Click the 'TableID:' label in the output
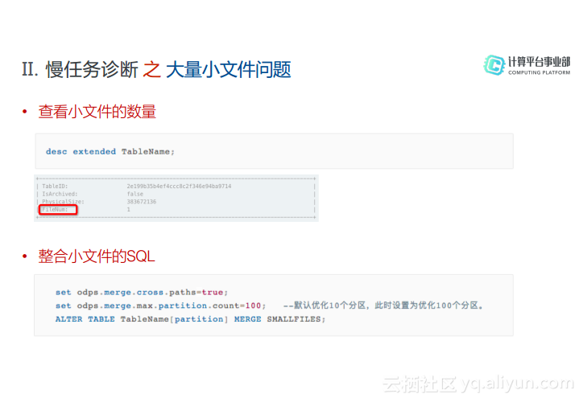This screenshot has height=402, width=583. coord(55,186)
